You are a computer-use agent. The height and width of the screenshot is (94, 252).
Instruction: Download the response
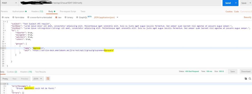pos(246,71)
